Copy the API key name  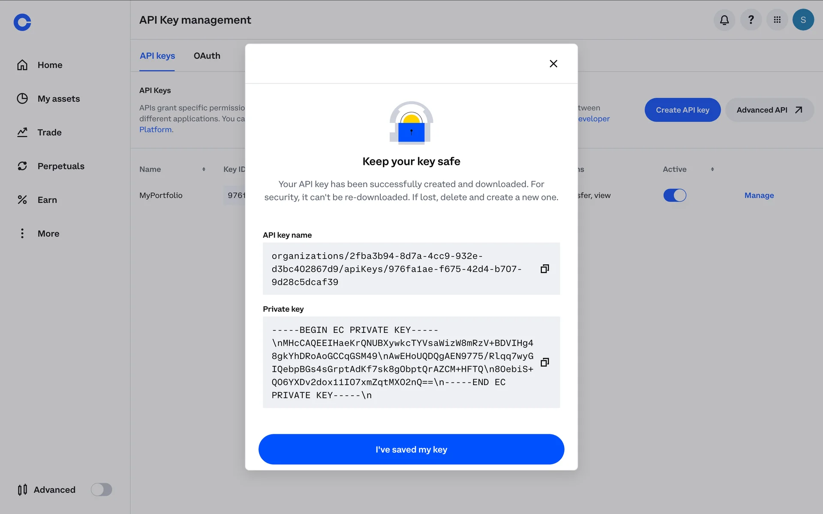click(544, 269)
